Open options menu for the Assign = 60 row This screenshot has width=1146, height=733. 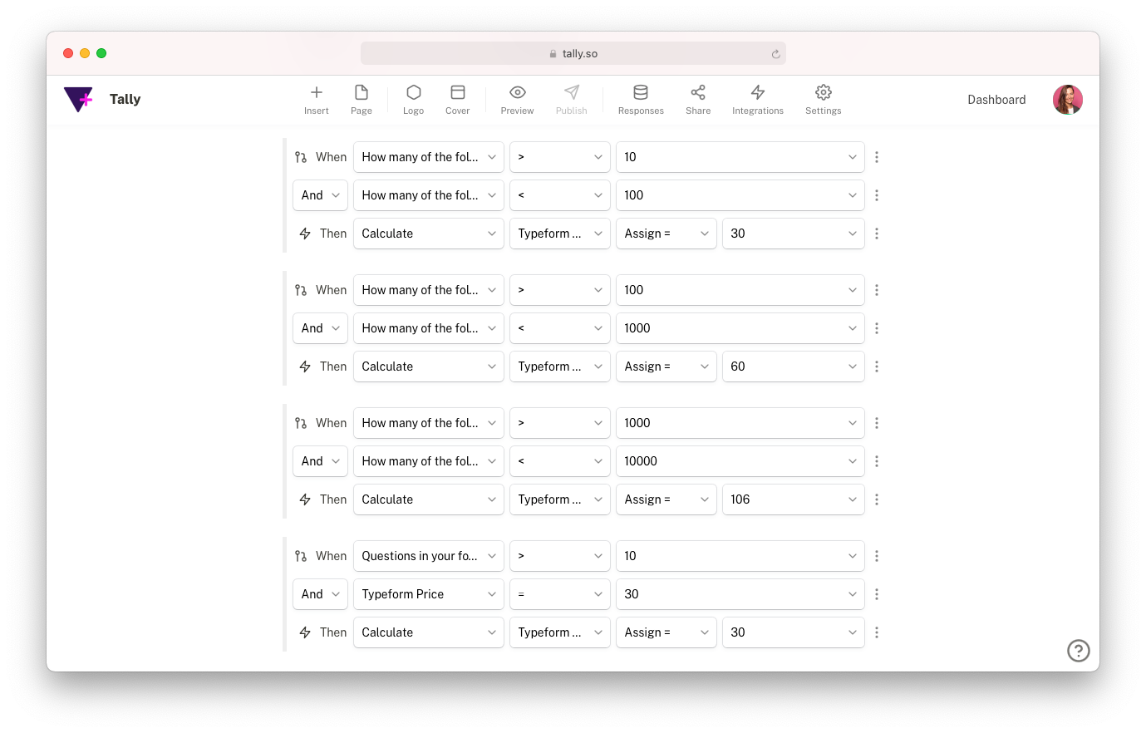[877, 366]
